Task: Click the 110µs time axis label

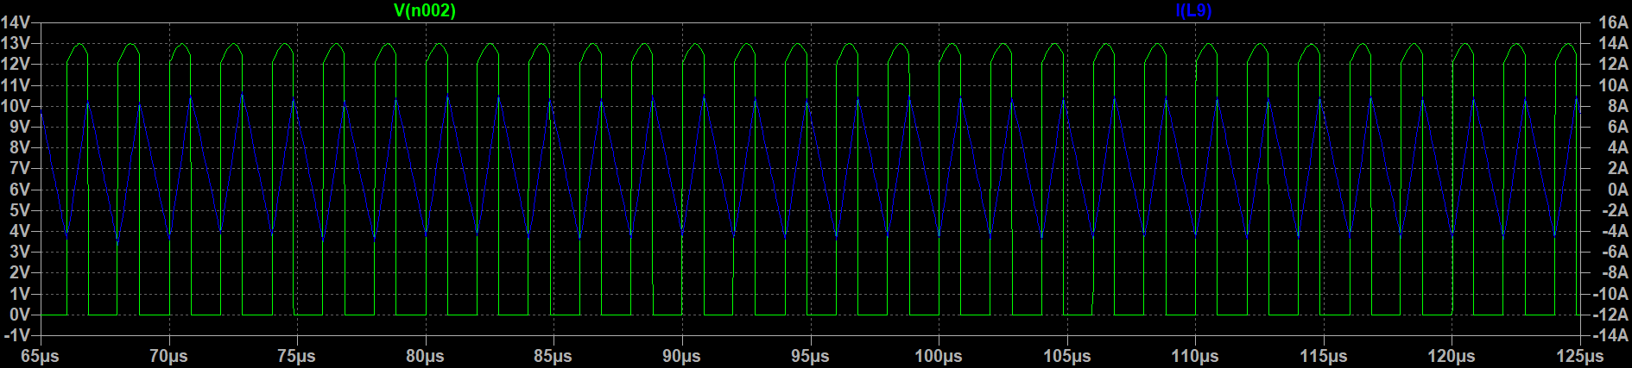Action: [x=1195, y=356]
